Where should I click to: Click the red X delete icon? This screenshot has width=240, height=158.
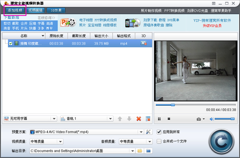(139, 119)
